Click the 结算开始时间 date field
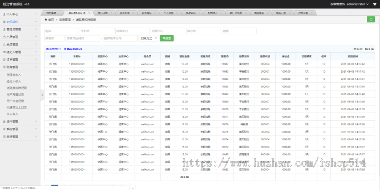This screenshot has width=380, height=190. click(x=83, y=38)
